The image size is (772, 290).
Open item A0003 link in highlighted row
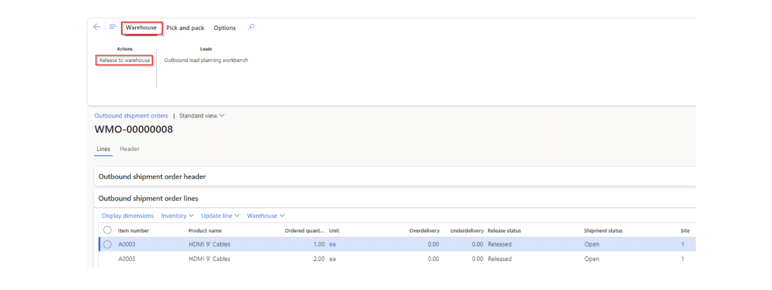click(x=127, y=244)
